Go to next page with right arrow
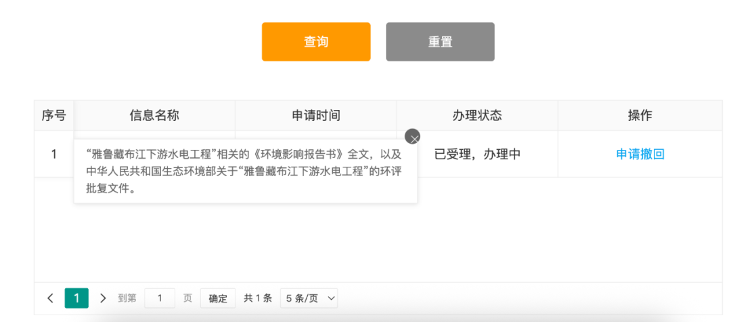The image size is (731, 322). [x=103, y=298]
